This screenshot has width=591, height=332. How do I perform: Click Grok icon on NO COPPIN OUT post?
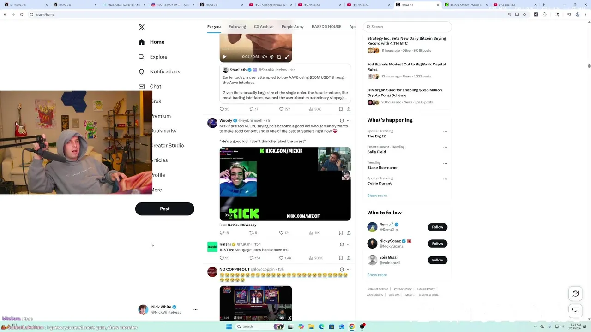click(342, 269)
